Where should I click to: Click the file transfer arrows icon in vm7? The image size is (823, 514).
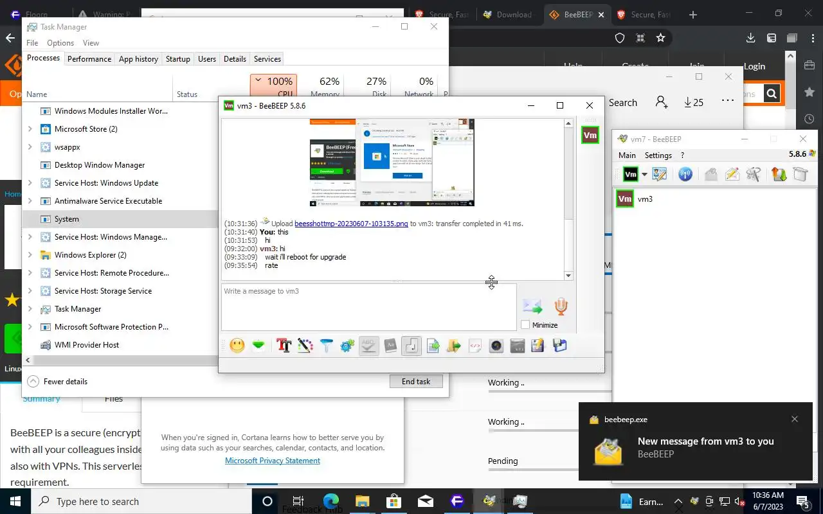[779, 174]
